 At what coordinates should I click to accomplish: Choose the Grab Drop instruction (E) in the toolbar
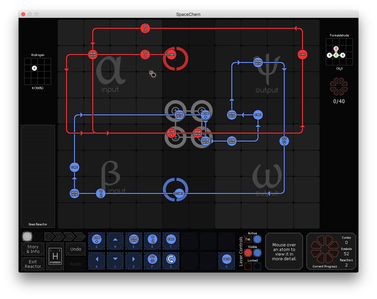pyautogui.click(x=134, y=241)
